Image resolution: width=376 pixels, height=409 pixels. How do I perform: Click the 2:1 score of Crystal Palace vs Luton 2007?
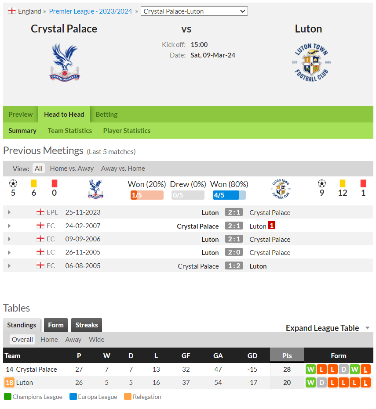click(234, 226)
